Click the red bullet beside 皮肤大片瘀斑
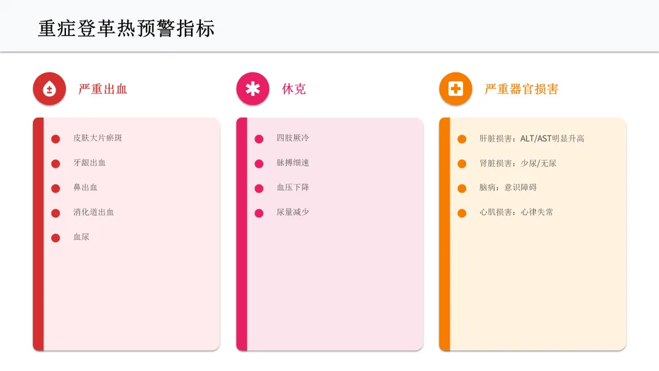This screenshot has height=371, width=659. tap(56, 139)
